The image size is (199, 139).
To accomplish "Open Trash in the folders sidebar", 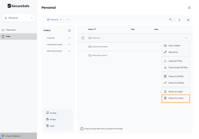I will [x=52, y=126].
